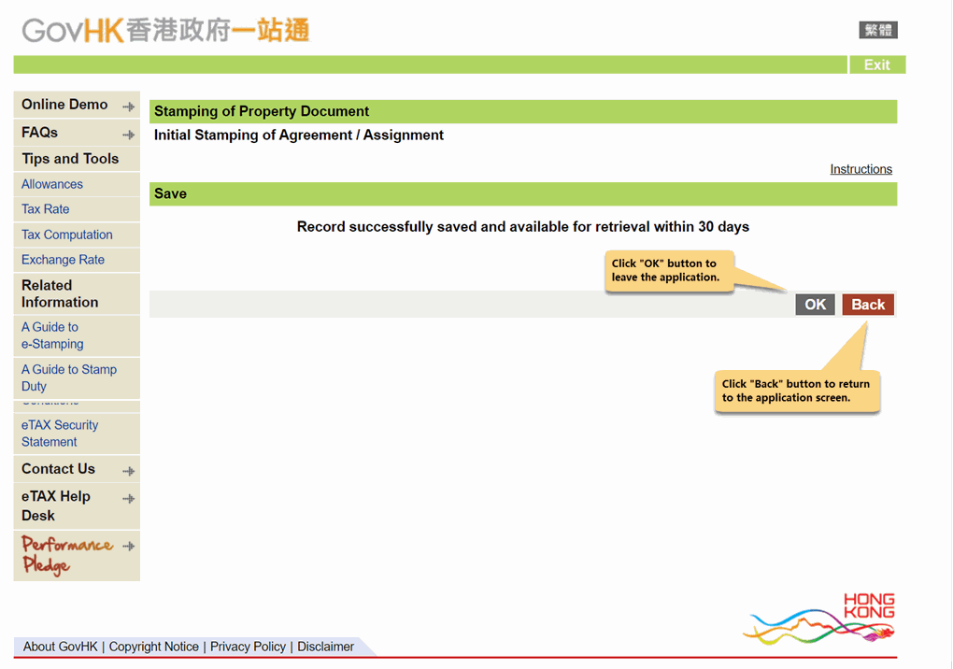Click the eTAX Help Desk arrow icon
The width and height of the screenshot is (953, 669).
tap(130, 496)
